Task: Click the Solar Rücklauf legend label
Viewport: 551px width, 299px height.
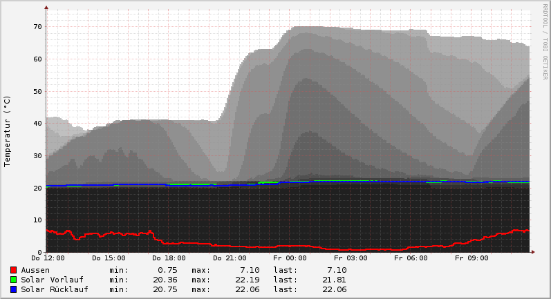Action: pos(54,289)
